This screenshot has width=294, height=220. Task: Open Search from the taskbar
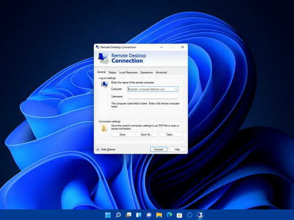pos(118,215)
